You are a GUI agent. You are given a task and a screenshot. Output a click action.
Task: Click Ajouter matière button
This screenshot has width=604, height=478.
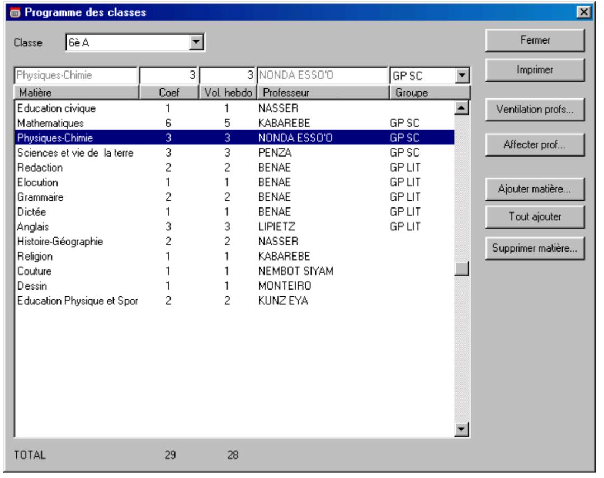534,190
